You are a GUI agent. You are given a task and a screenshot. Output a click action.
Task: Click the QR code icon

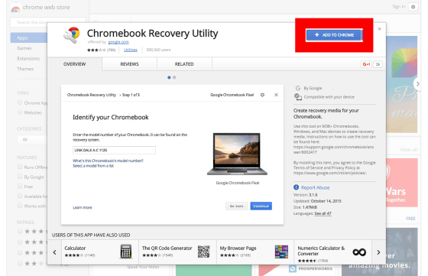(x=203, y=252)
